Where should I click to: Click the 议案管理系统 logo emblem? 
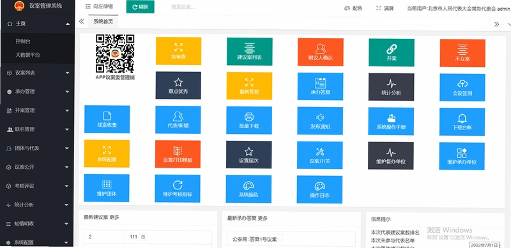(x=19, y=6)
